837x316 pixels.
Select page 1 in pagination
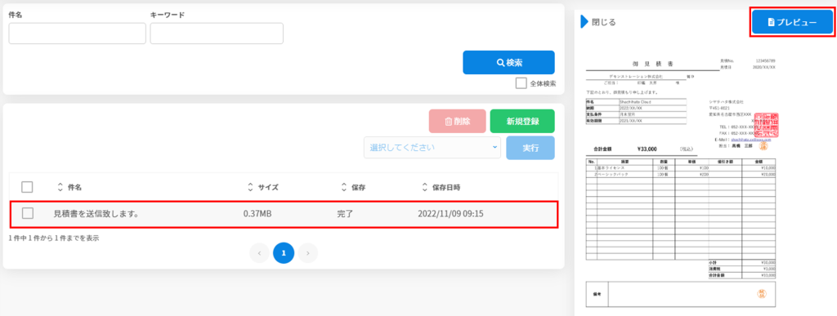(284, 253)
